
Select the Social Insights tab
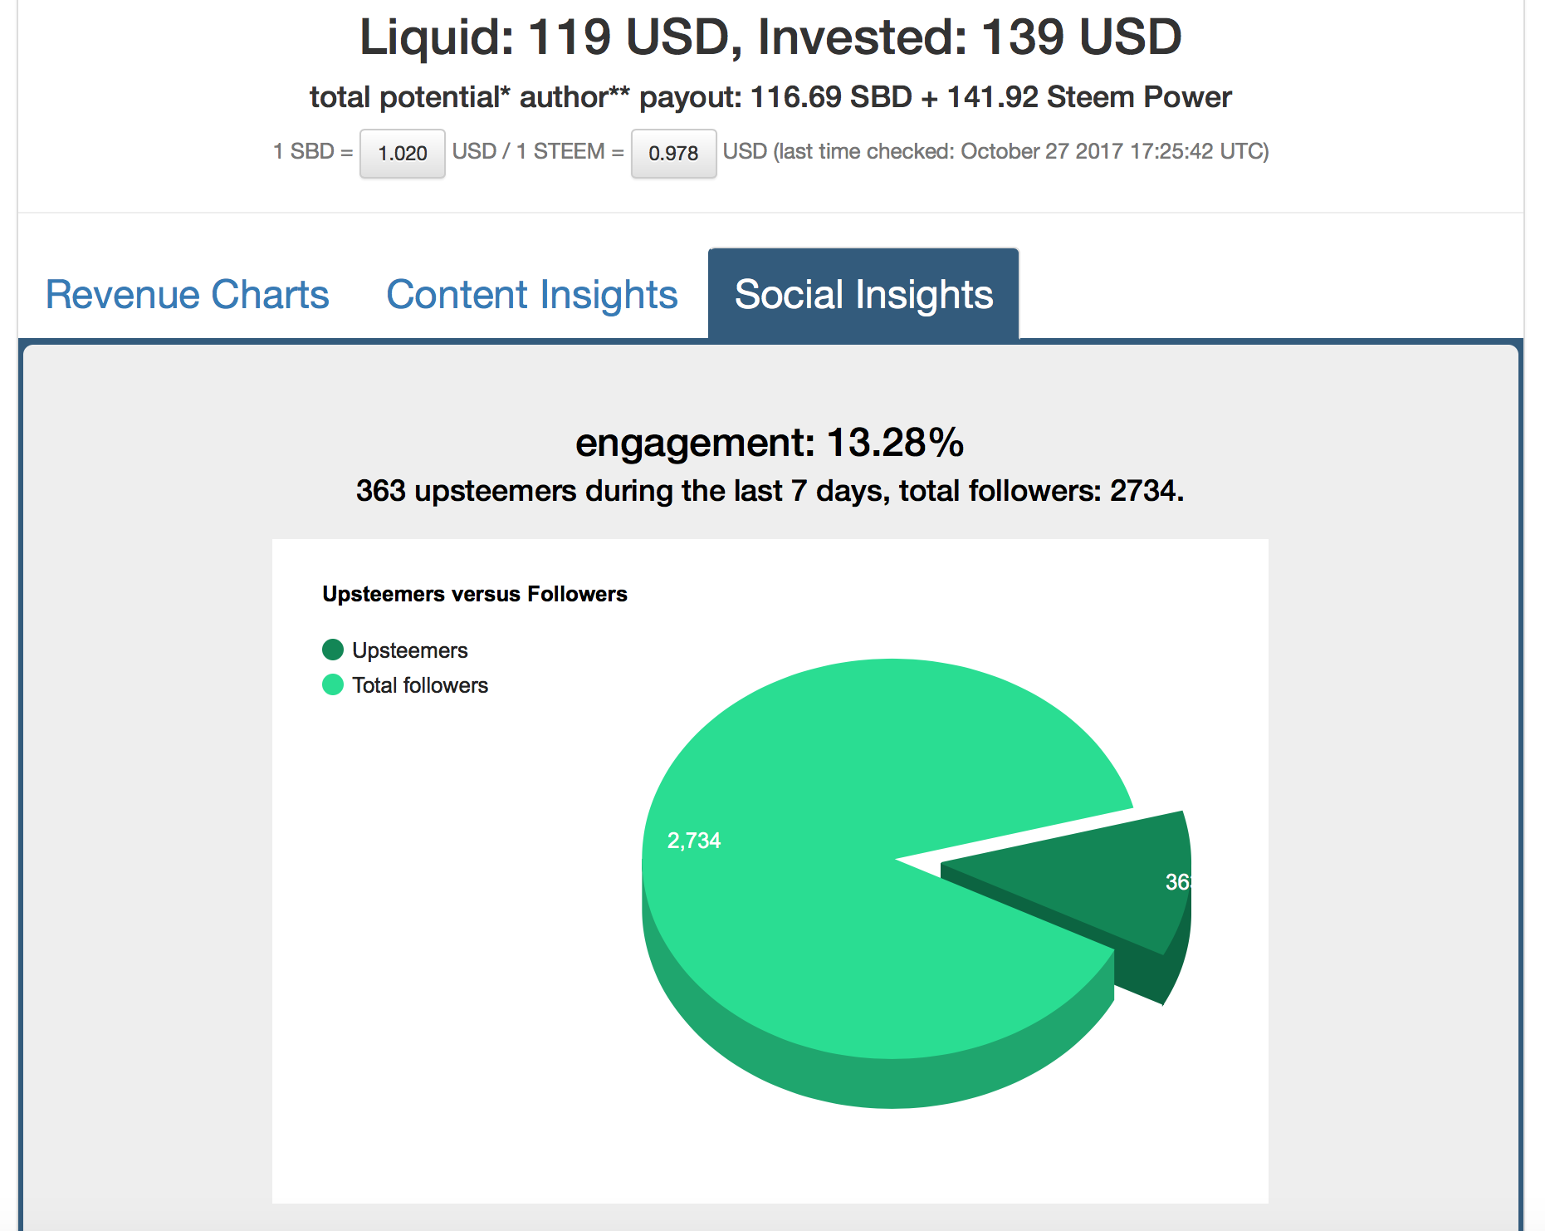(863, 295)
